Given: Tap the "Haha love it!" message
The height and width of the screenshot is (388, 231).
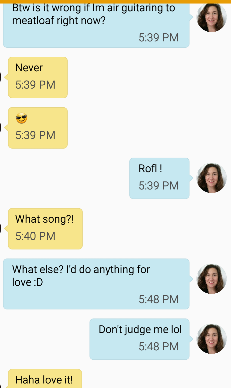Looking at the screenshot, I should click(x=44, y=379).
